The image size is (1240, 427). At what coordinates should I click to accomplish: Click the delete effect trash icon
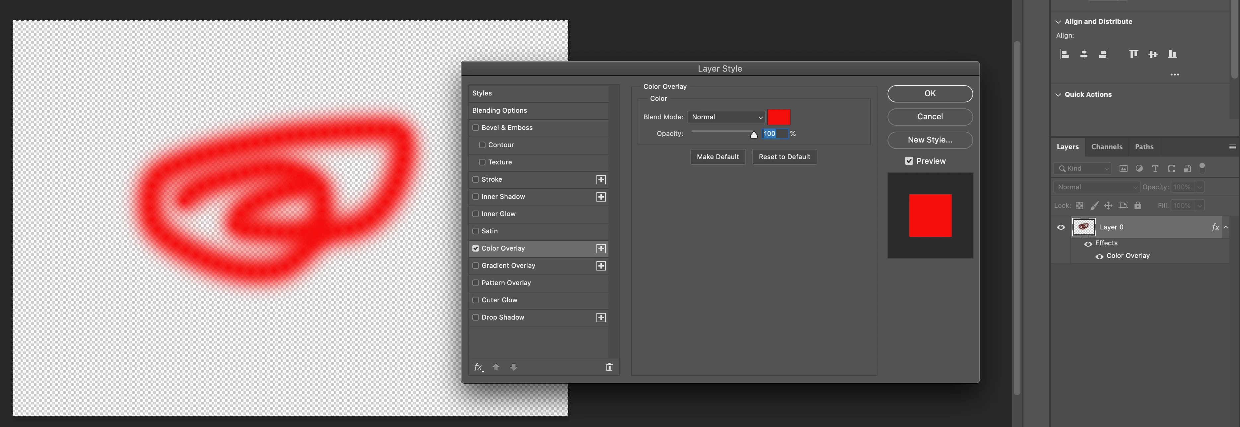click(x=609, y=367)
